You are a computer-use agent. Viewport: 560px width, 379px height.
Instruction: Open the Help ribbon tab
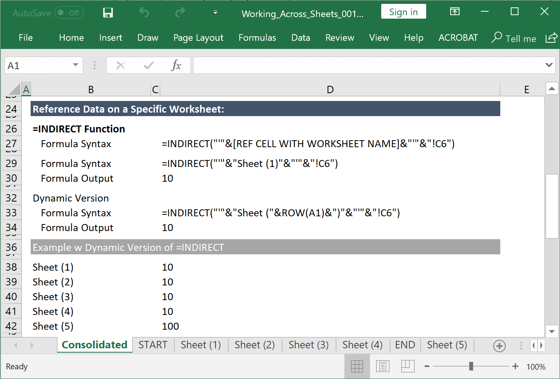[x=413, y=38]
